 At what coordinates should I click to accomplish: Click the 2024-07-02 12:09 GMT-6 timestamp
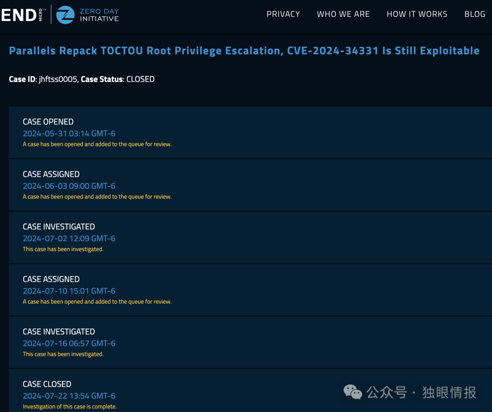pos(69,238)
